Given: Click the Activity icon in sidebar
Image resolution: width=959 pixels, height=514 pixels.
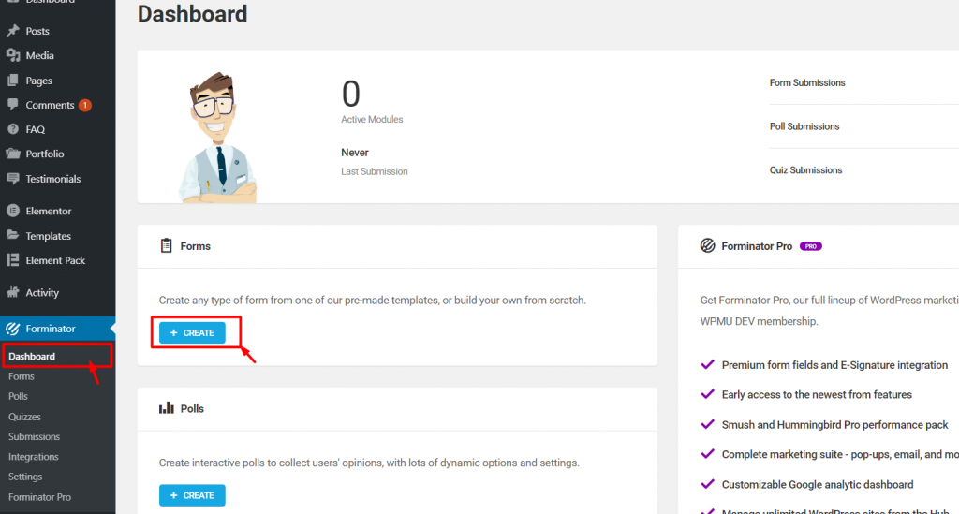Looking at the screenshot, I should tap(13, 292).
